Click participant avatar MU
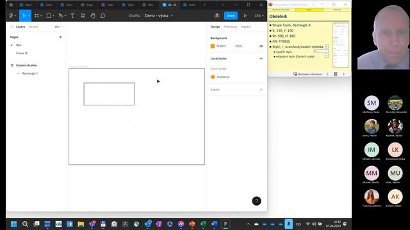 (395, 173)
